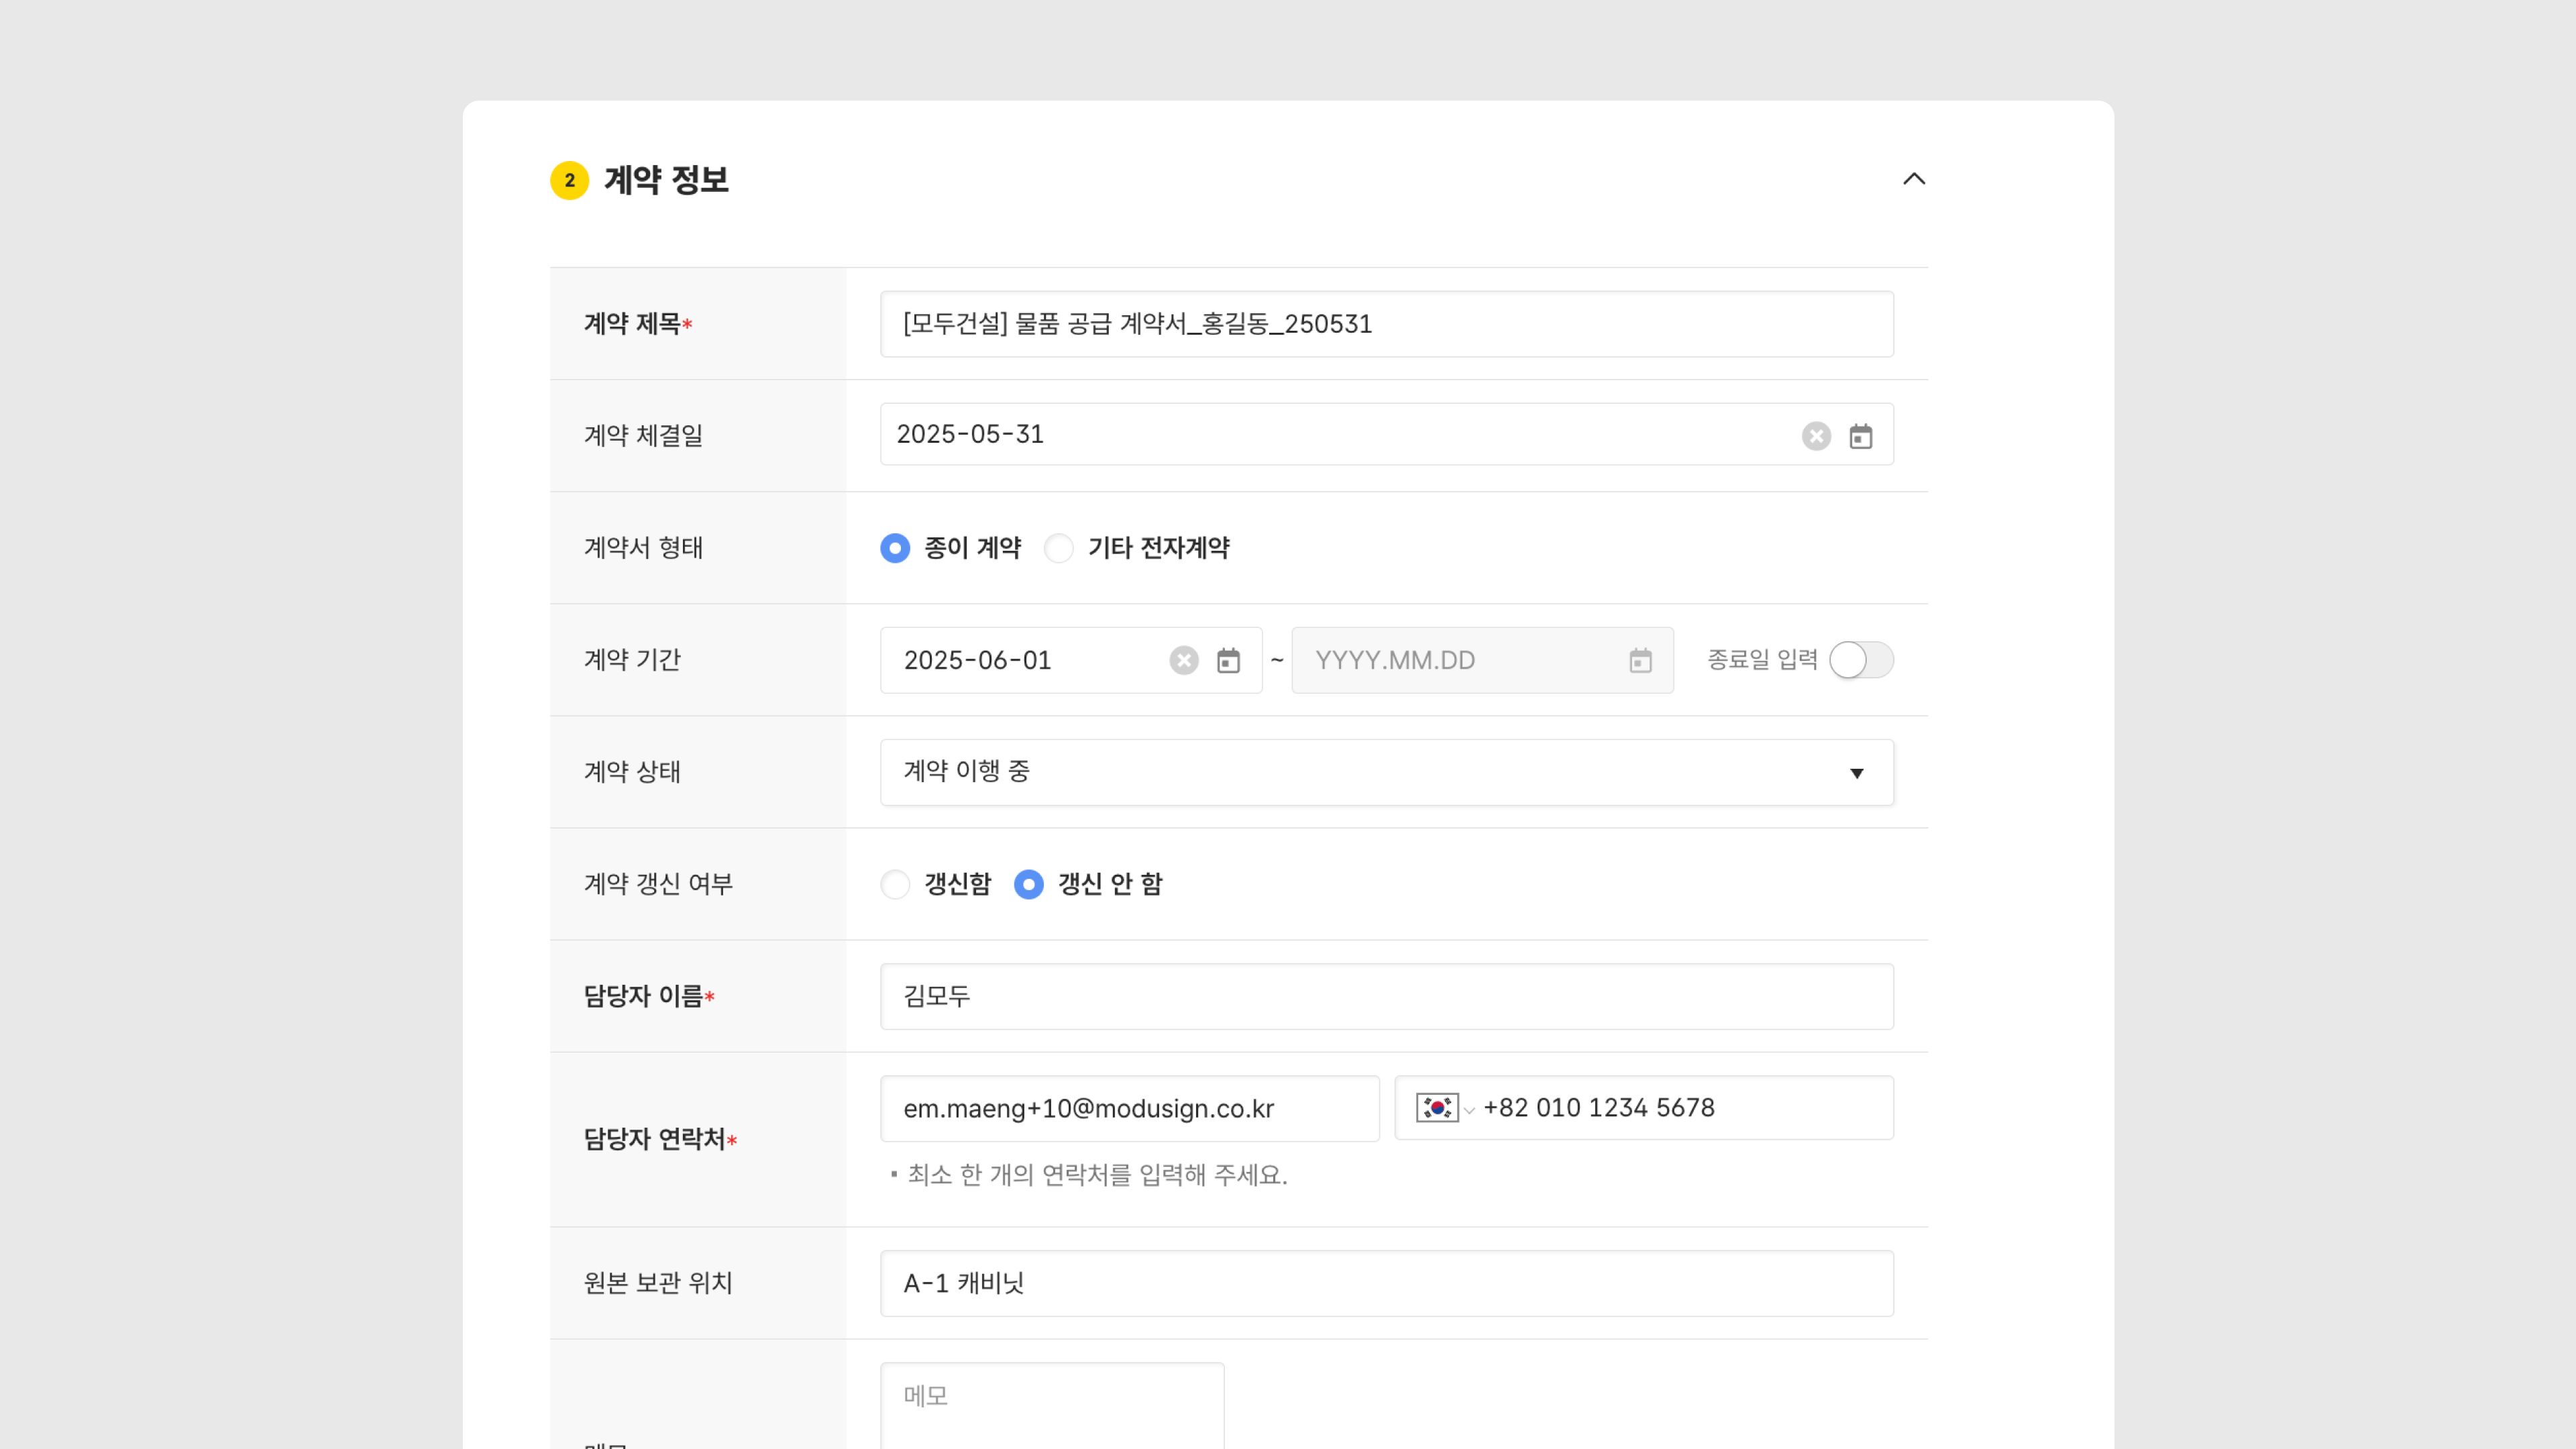This screenshot has height=1449, width=2576.
Task: Open calendar for 계약 체결일
Action: 1860,436
